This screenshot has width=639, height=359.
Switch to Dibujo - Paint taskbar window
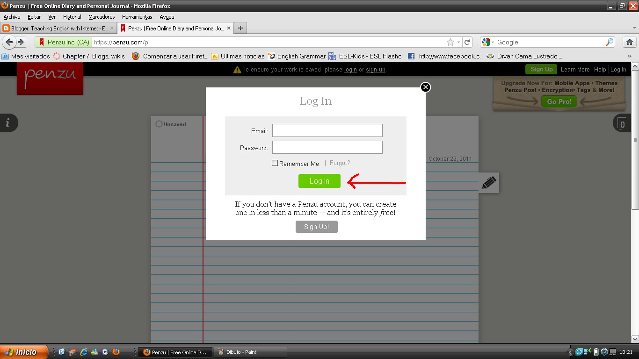tap(250, 352)
